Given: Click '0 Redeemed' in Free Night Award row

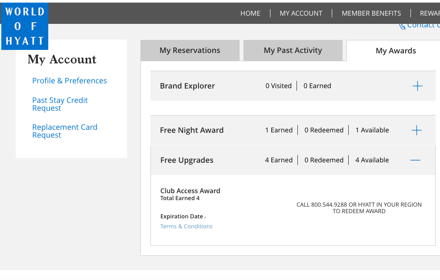Looking at the screenshot, I should pos(324,130).
